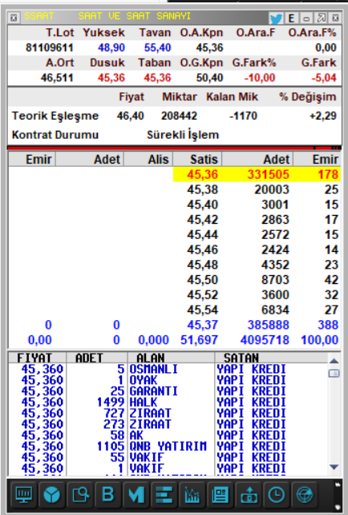Image resolution: width=348 pixels, height=515 pixels.
Task: Select ask price 45,40 row
Action: (257, 205)
